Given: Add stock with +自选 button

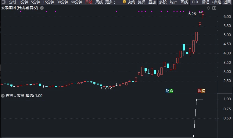Looking at the screenshot, I should coord(217,2).
